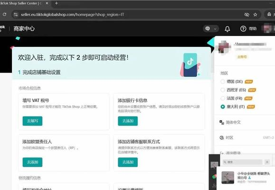Click the 退出登录 logout entry
Image resolution: width=275 pixels, height=190 pixels.
(233, 153)
